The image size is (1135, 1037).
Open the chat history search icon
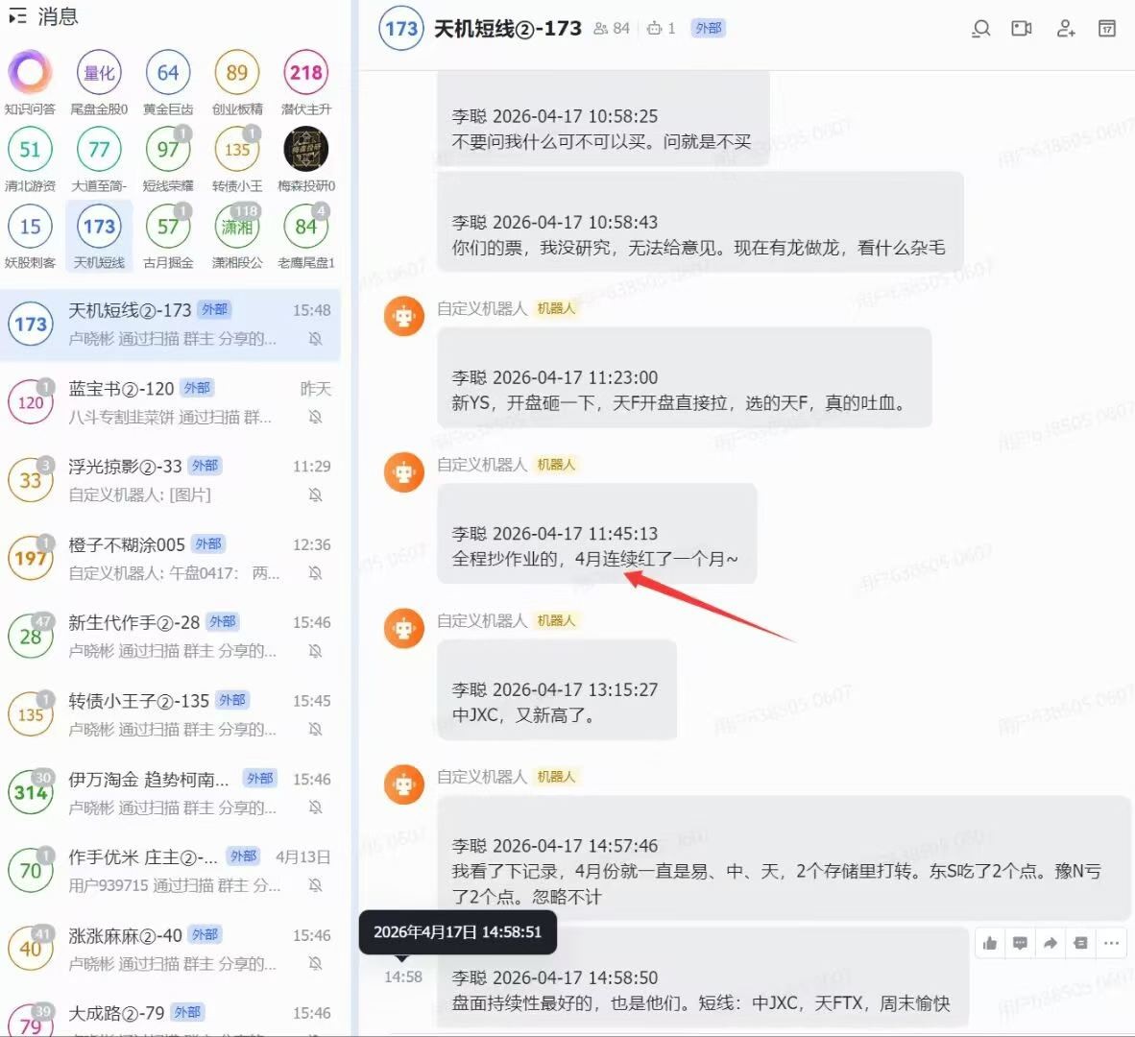(x=980, y=29)
